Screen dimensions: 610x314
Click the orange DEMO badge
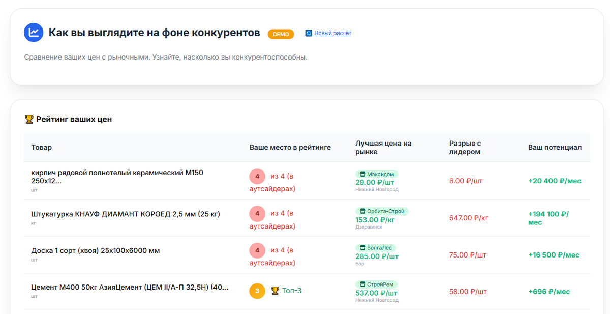[x=281, y=34]
